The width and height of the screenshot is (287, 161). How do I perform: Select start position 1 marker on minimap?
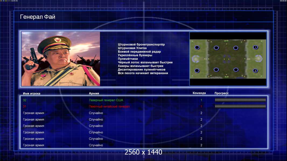[x=255, y=47]
